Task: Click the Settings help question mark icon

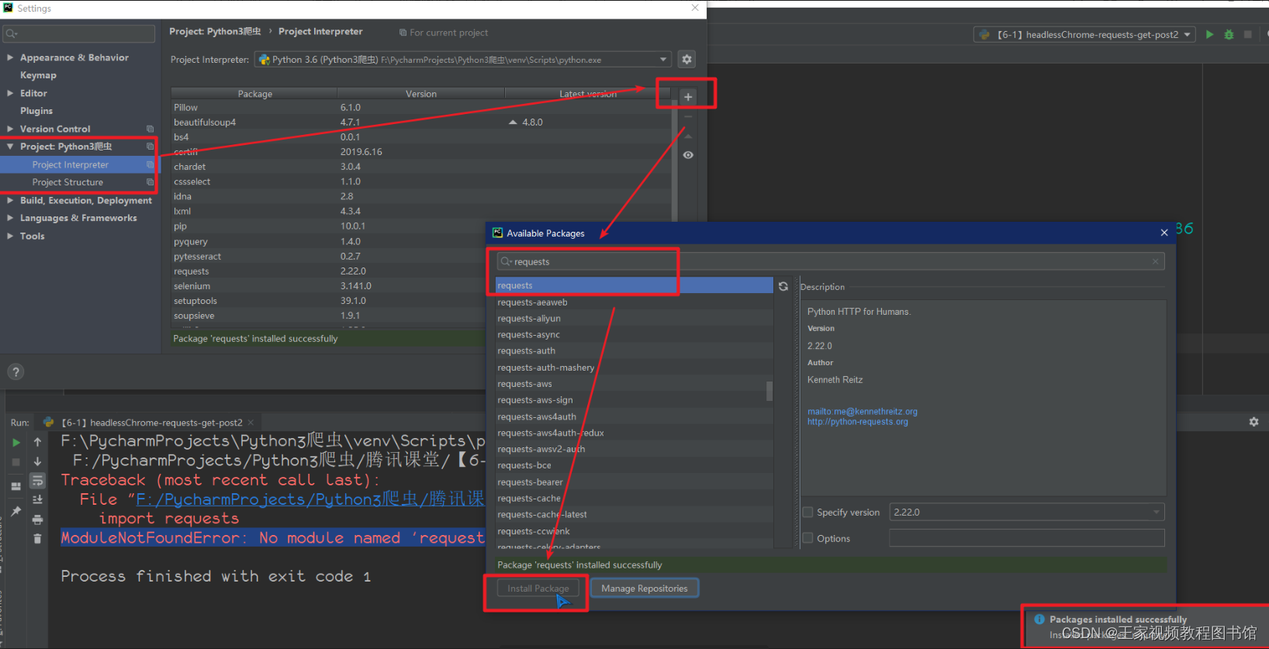Action: [16, 372]
